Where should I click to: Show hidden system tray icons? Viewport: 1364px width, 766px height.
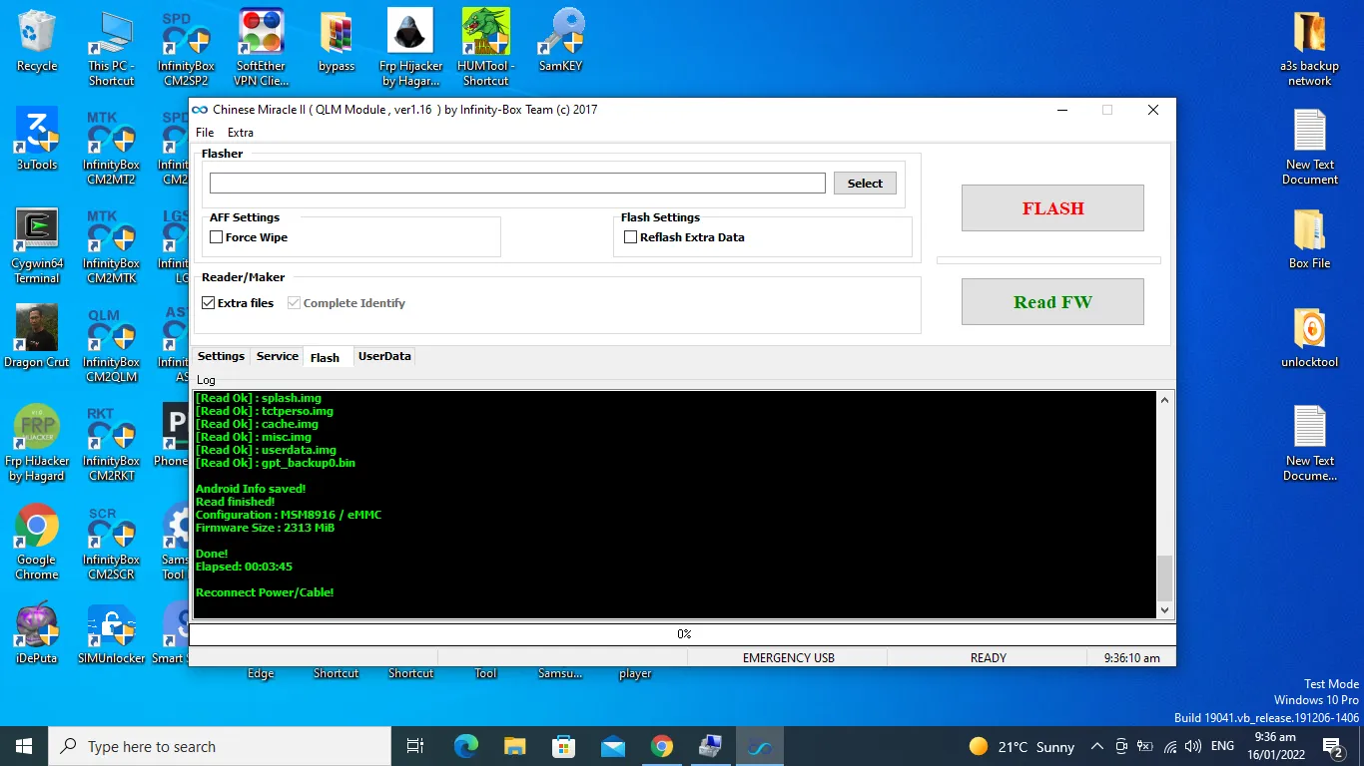point(1097,746)
